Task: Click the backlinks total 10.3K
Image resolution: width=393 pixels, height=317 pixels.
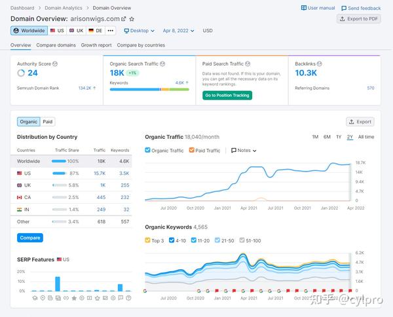Action: click(306, 73)
